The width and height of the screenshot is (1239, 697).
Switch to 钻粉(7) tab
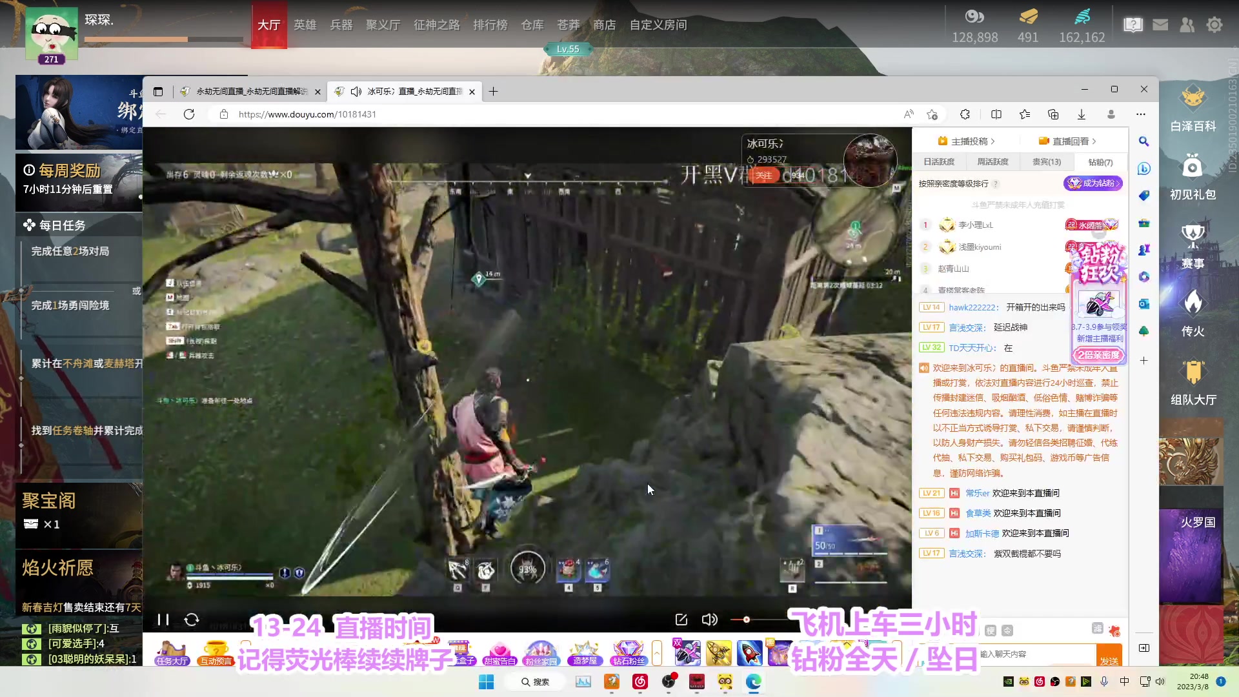[1100, 162]
